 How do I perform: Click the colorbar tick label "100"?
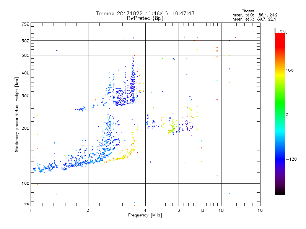coord(290,70)
